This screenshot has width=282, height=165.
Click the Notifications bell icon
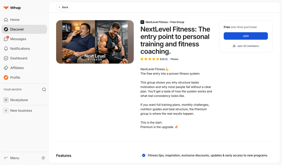tap(6, 49)
